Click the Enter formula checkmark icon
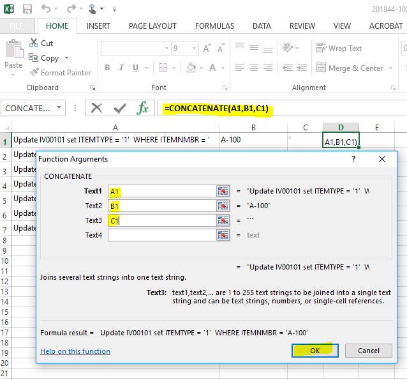The height and width of the screenshot is (380, 407). pyautogui.click(x=119, y=108)
